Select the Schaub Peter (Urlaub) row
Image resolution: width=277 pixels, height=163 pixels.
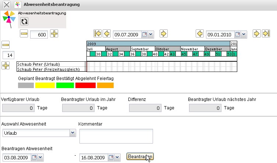[x=51, y=64]
